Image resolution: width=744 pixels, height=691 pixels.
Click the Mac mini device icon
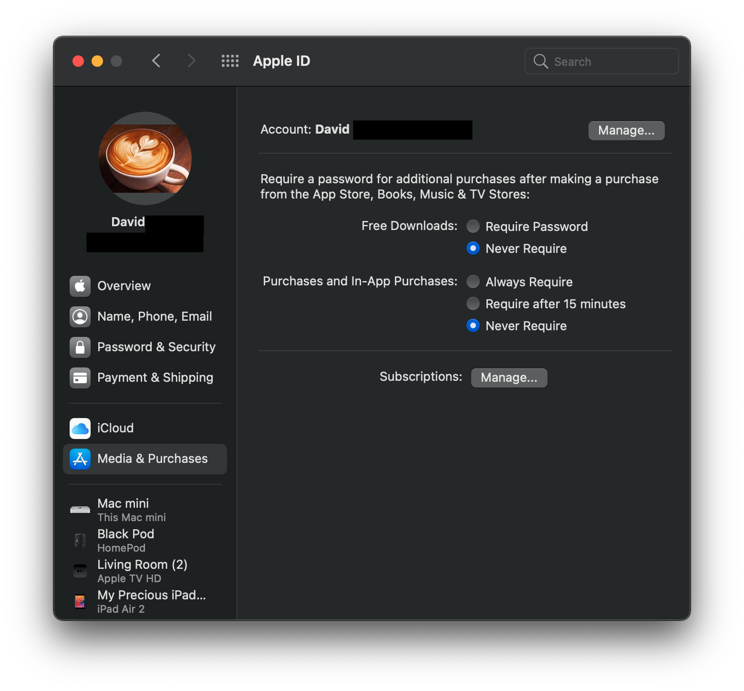(80, 510)
